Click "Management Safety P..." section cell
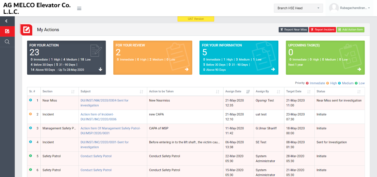Viewport: 377px width, 177px height. click(x=59, y=128)
